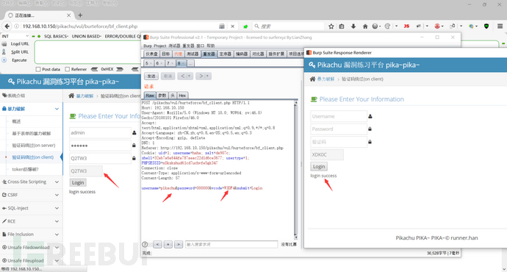Open the Project menu in Burp Suite
Screen dimensions: 507x272
coord(159,46)
